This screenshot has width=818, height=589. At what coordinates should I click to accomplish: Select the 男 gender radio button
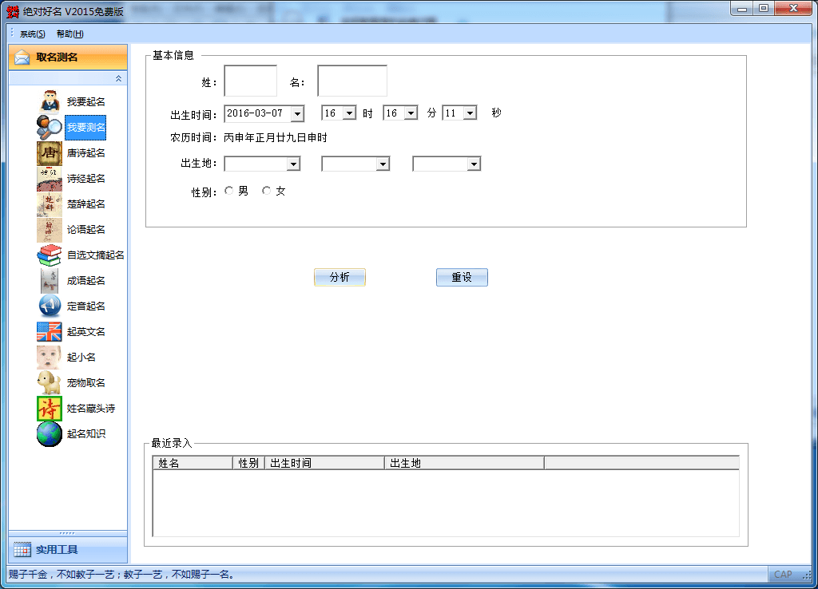click(x=229, y=191)
